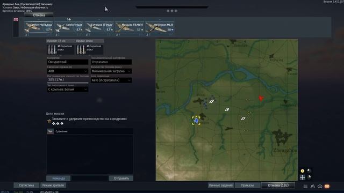Click the yellow map hint icon
Image resolution: width=344 pixels, height=193 pixels.
pyautogui.click(x=303, y=171)
